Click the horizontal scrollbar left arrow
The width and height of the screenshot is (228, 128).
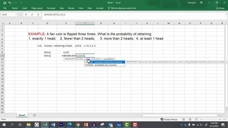click(141, 115)
